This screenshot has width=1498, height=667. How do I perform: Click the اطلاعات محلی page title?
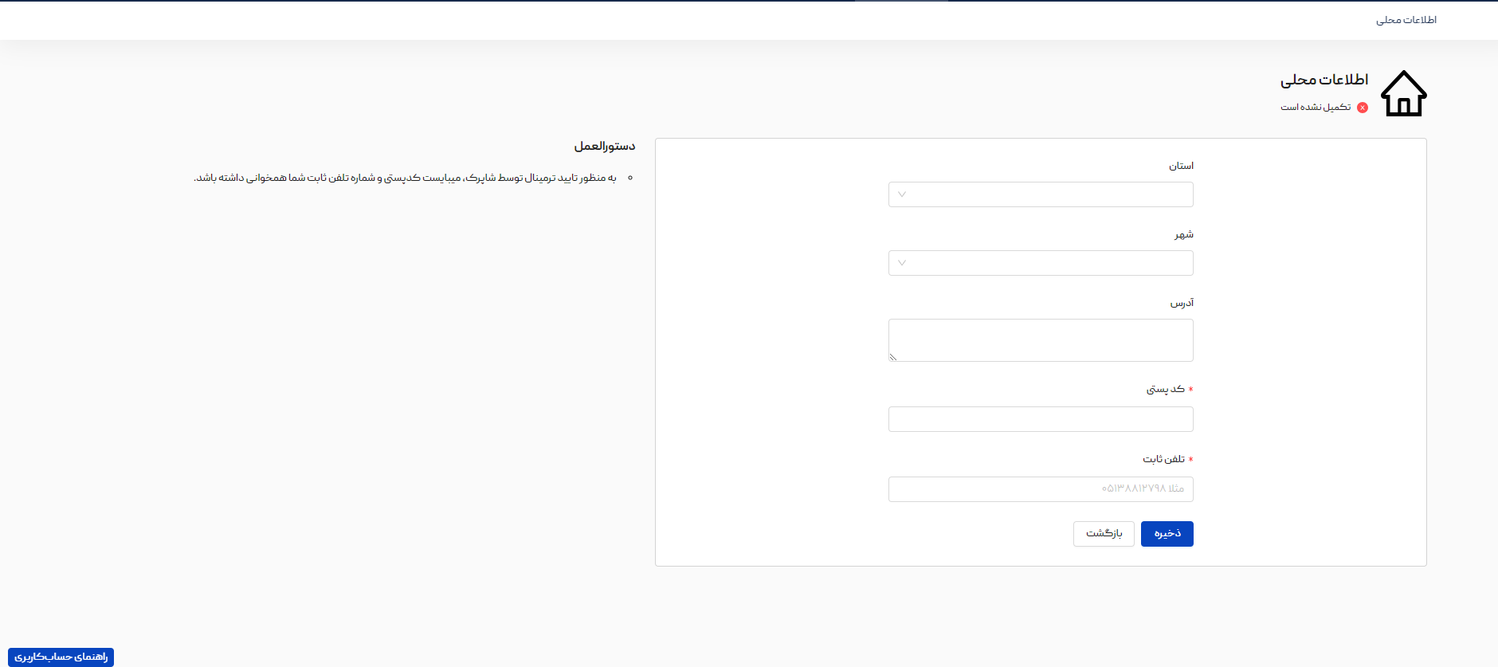point(1324,80)
